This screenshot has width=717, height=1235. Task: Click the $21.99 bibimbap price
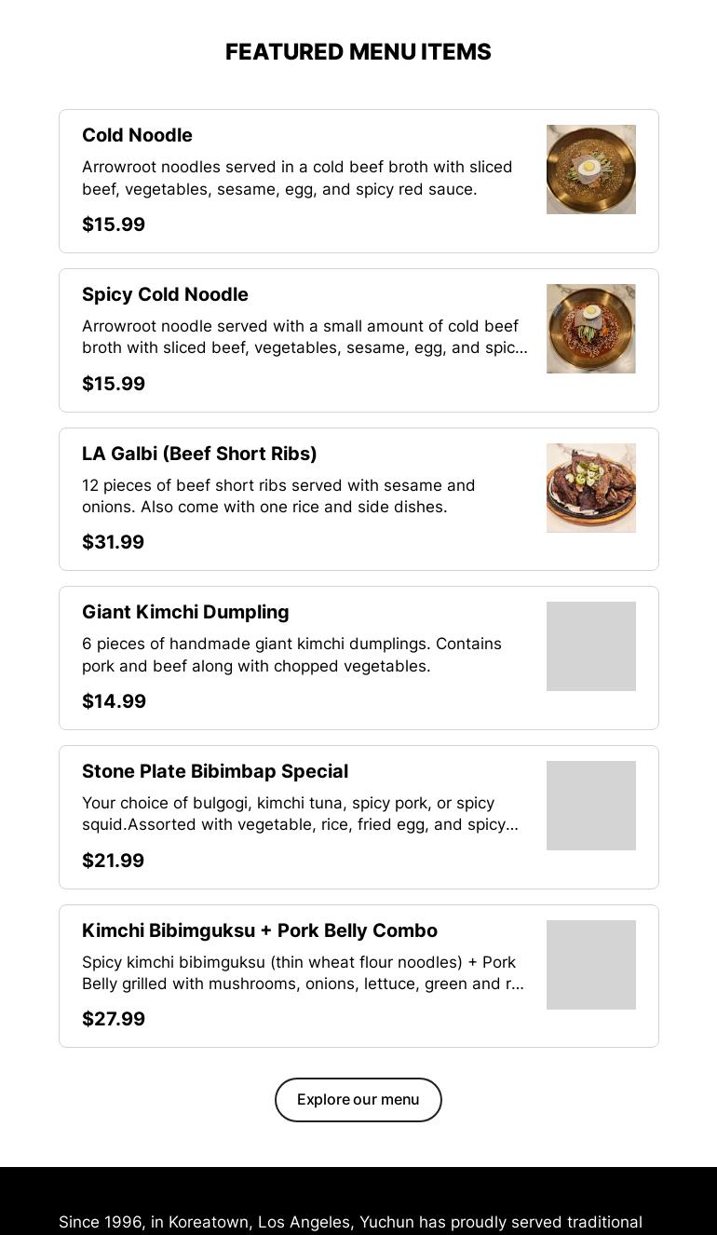(114, 862)
